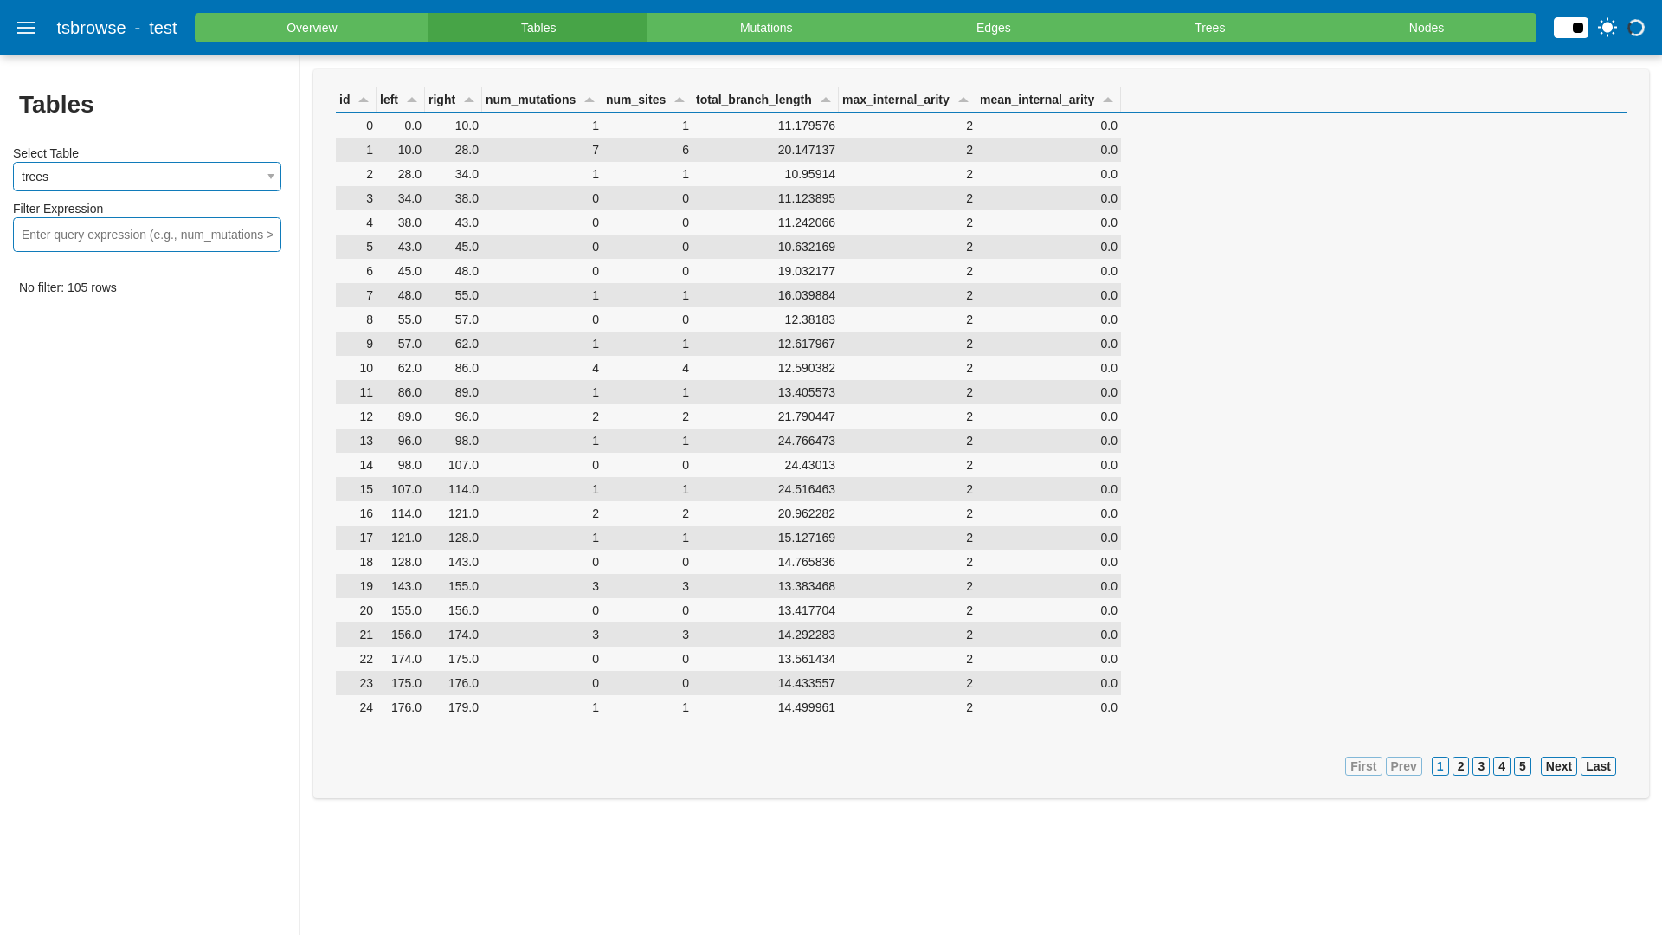Switch to the Mutations tab
This screenshot has width=1662, height=935.
tap(765, 28)
